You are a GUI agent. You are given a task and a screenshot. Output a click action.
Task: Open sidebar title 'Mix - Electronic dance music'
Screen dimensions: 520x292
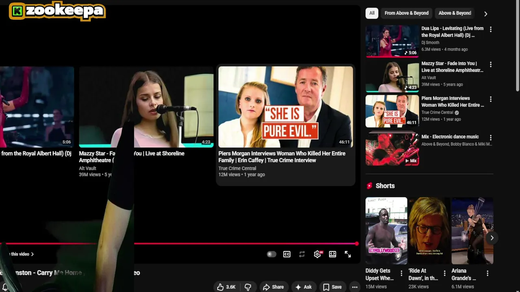pyautogui.click(x=450, y=137)
